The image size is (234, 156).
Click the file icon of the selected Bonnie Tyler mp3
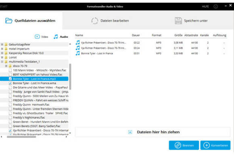(10, 79)
